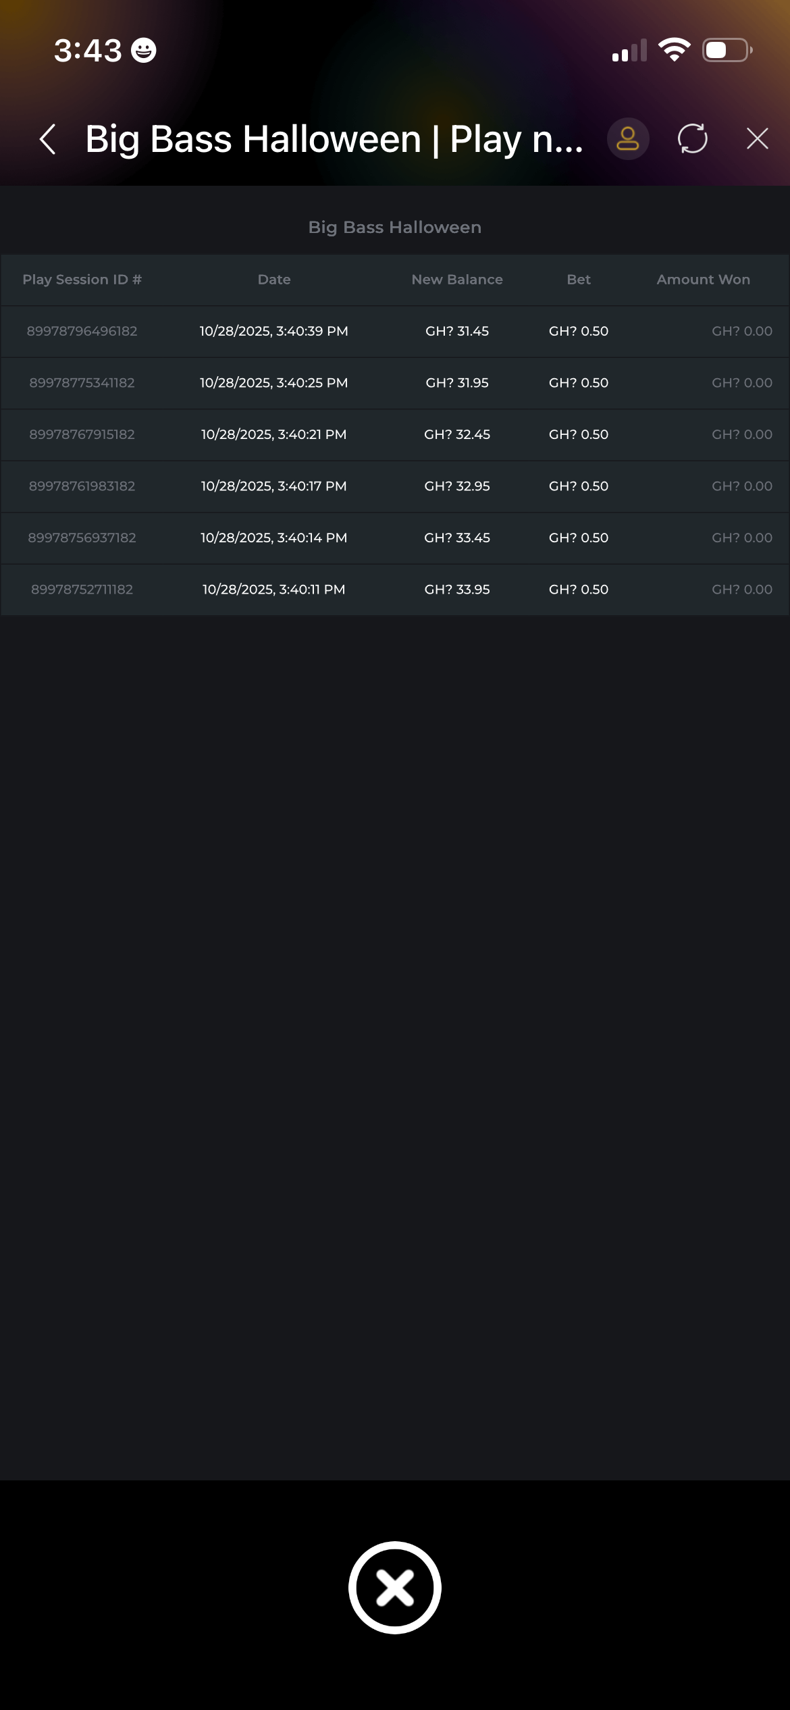Screen dimensions: 790x1710
Task: Select the row with balance GH? 32.95
Action: [457, 486]
